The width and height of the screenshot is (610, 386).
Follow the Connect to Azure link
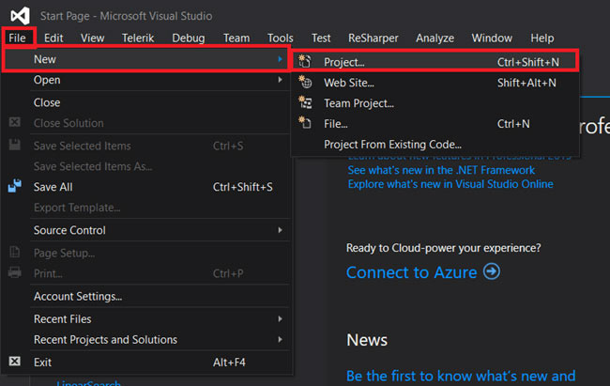click(x=413, y=272)
